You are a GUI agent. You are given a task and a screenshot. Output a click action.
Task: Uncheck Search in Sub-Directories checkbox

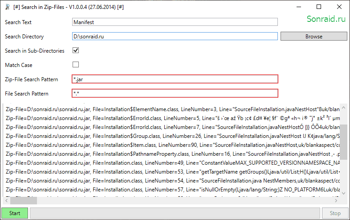tap(76, 50)
